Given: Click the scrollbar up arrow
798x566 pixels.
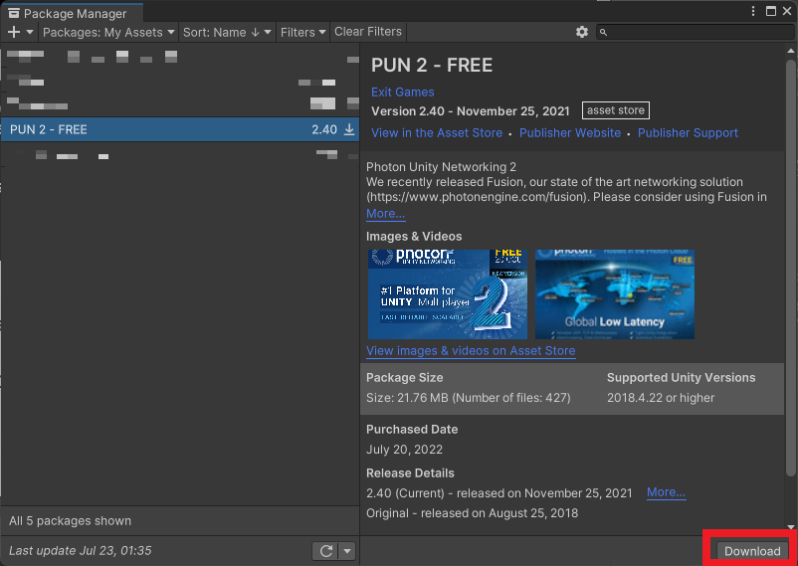Looking at the screenshot, I should tap(790, 51).
